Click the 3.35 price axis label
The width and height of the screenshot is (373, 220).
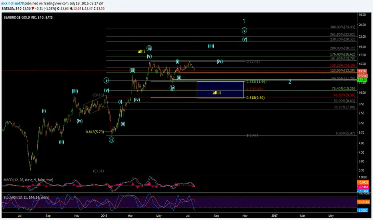coord(361,170)
